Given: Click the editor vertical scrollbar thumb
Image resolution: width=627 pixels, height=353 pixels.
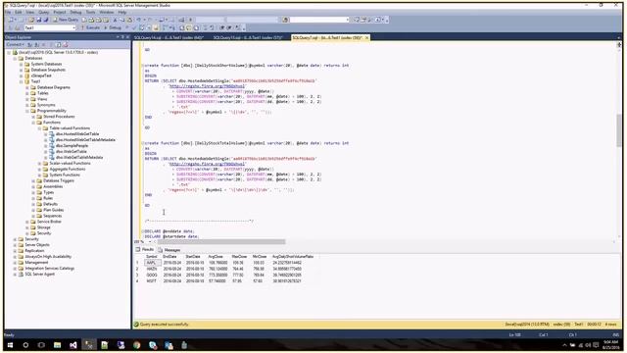Looking at the screenshot, I should point(619,130).
